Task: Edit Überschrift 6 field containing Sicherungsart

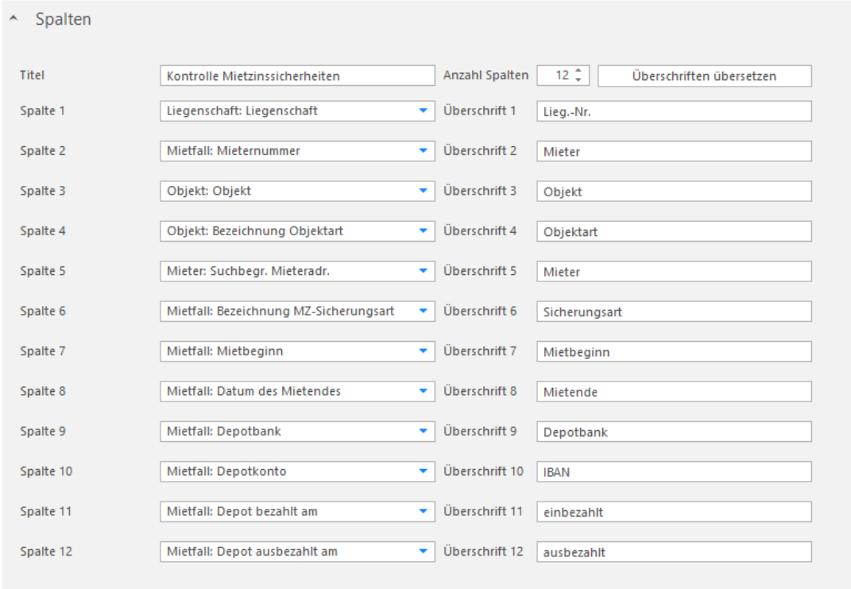Action: pyautogui.click(x=674, y=312)
